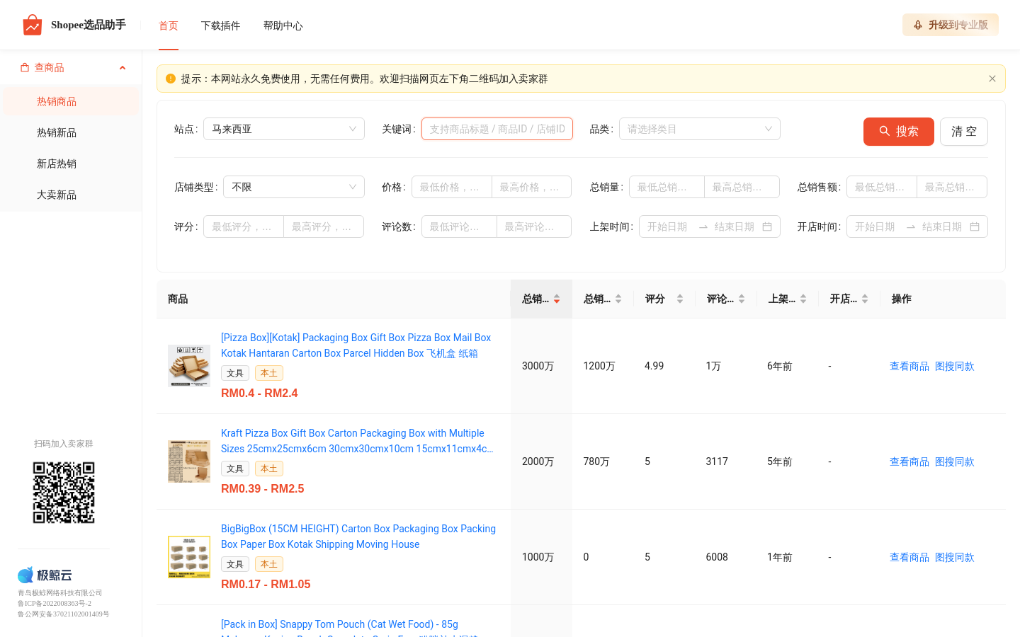Sort by second 总销 column arrows

click(618, 299)
